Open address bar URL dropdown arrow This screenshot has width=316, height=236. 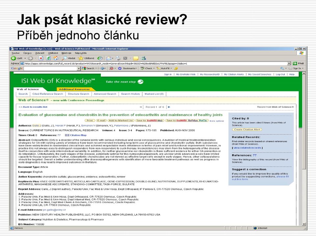click(289, 64)
